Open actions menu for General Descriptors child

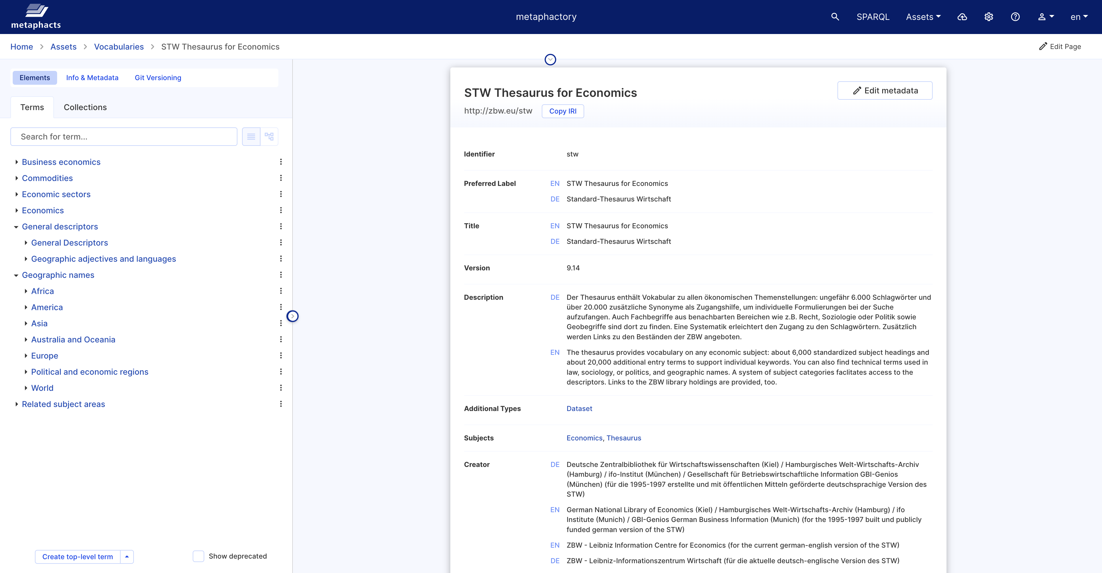(281, 243)
